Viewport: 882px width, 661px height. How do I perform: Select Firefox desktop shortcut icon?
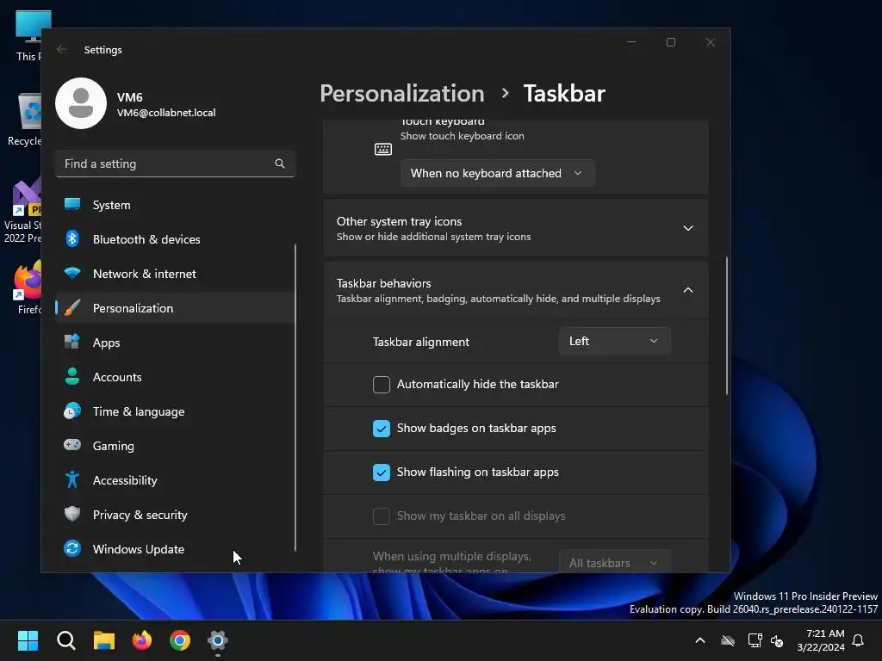coord(27,287)
